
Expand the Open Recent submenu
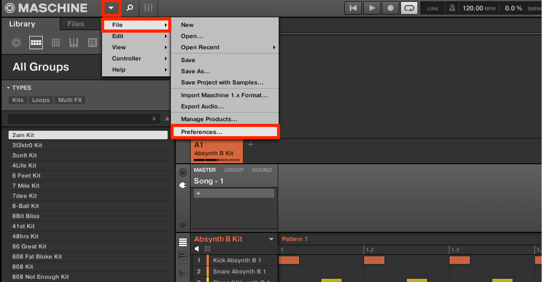point(225,48)
